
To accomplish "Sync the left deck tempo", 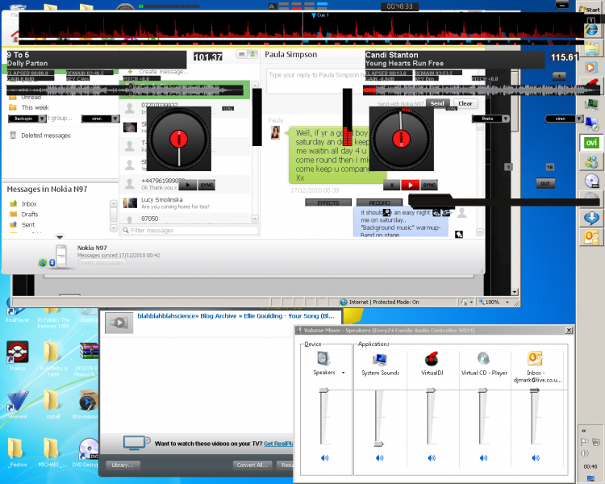I will tap(207, 185).
